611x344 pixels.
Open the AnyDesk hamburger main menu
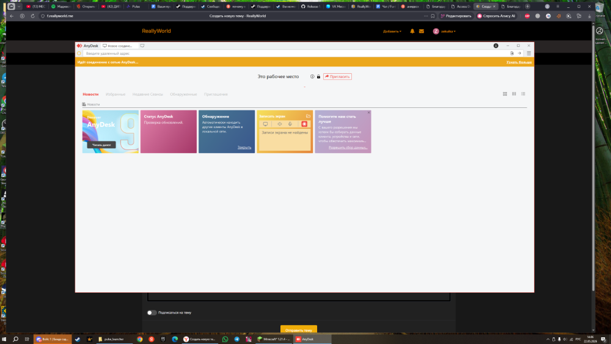(x=529, y=53)
